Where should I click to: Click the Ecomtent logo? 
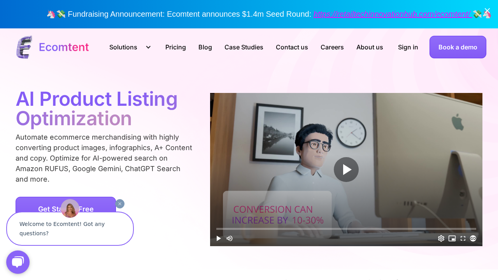click(x=53, y=47)
